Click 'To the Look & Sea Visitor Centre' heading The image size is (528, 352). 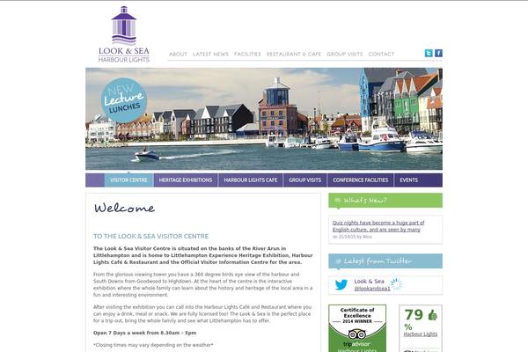(150, 236)
